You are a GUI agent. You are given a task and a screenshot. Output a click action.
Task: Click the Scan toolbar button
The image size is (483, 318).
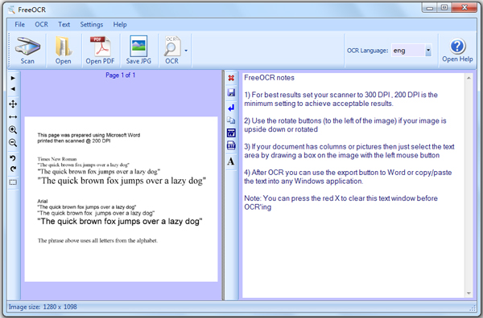tap(27, 50)
